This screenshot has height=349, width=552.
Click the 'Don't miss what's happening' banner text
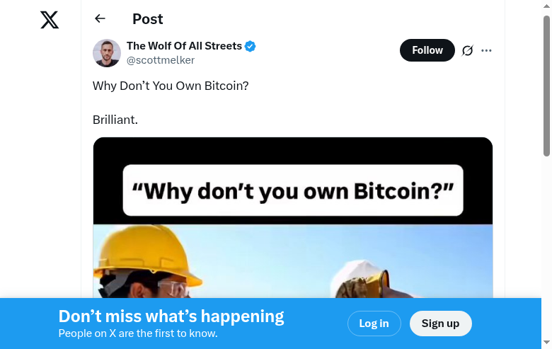click(171, 316)
